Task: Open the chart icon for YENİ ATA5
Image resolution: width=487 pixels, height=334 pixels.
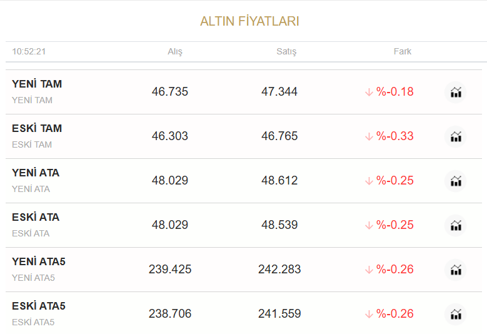Action: coord(456,270)
